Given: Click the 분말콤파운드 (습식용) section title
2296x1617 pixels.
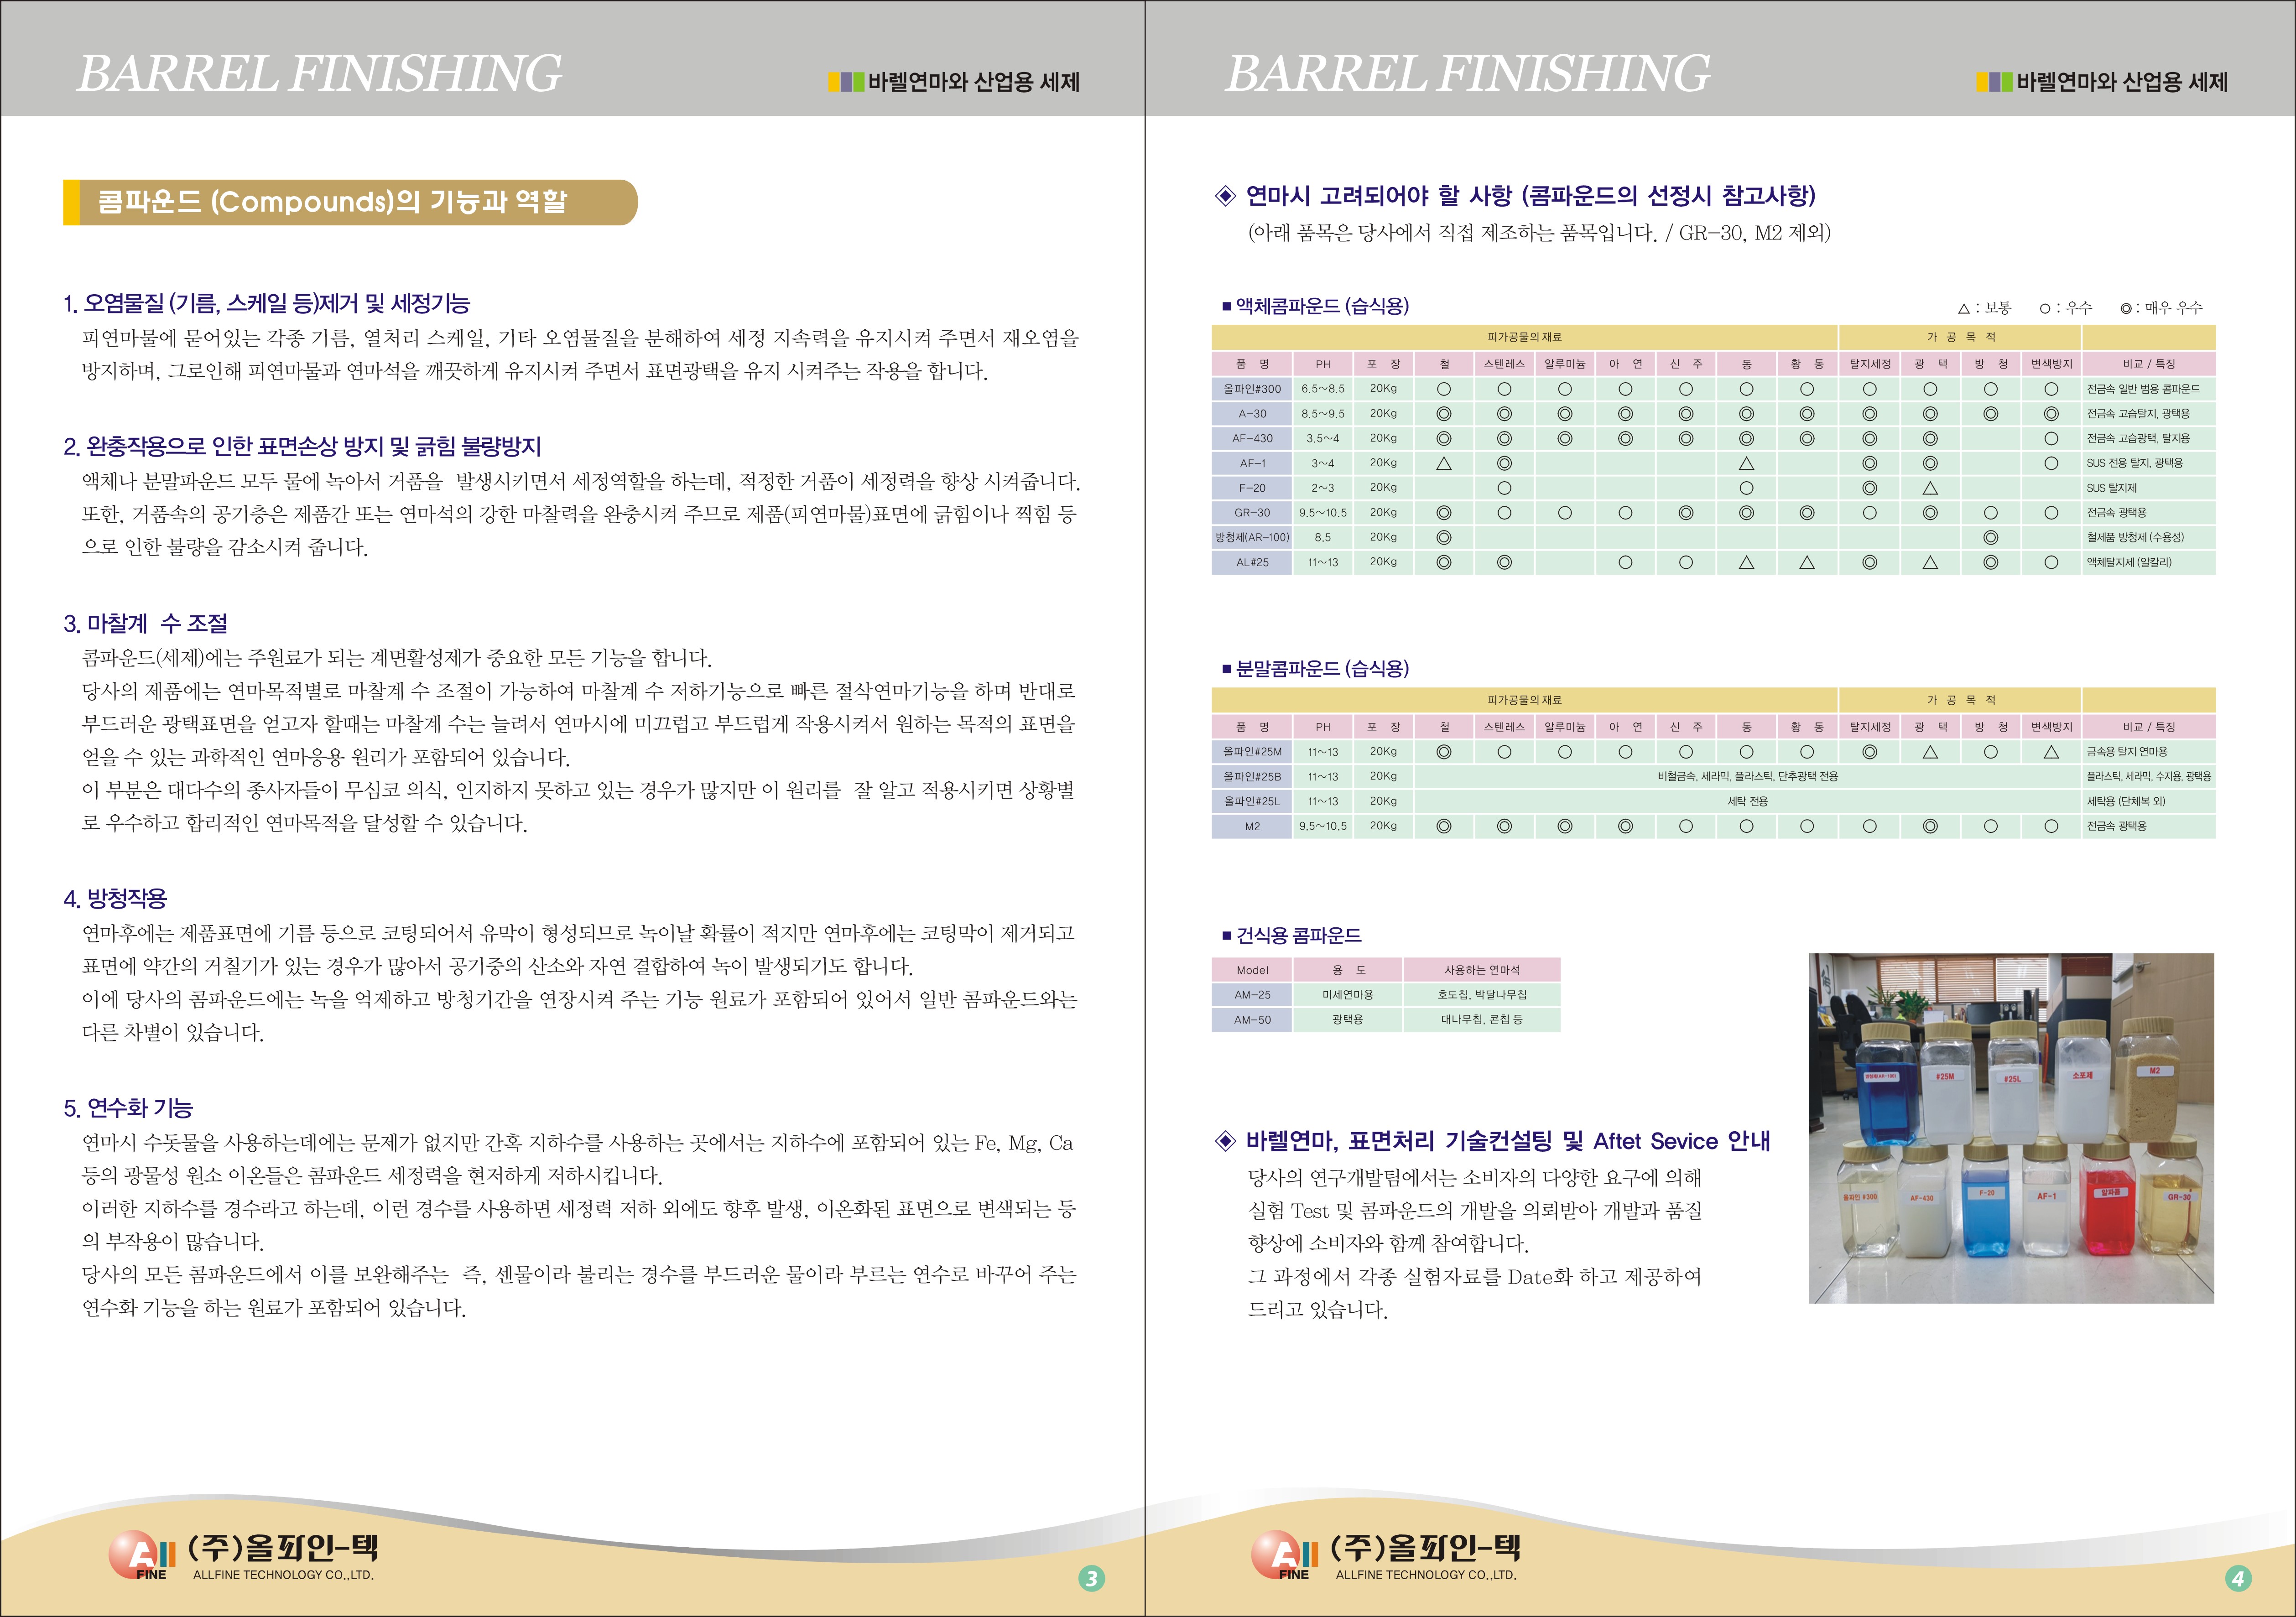Looking at the screenshot, I should coord(1322,669).
